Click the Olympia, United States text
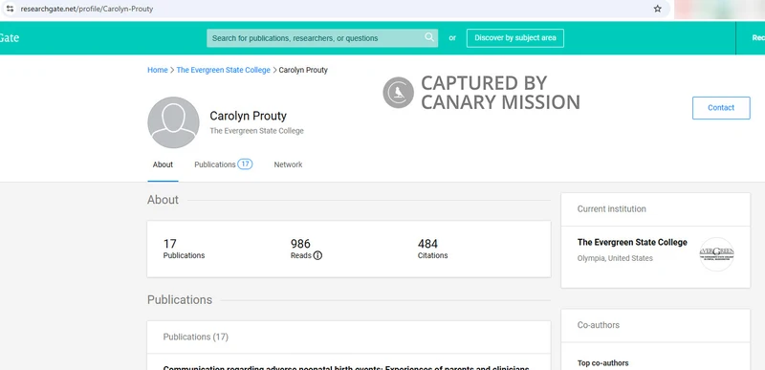The width and height of the screenshot is (765, 370). 615,258
